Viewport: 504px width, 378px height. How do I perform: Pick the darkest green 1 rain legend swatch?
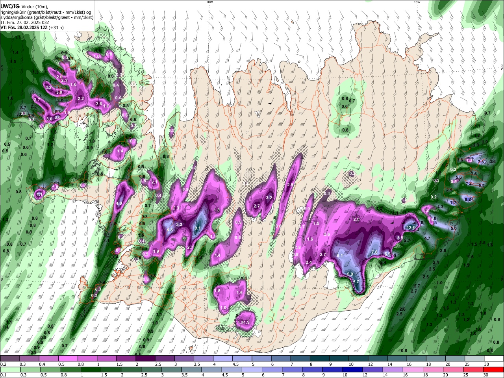point(91,369)
